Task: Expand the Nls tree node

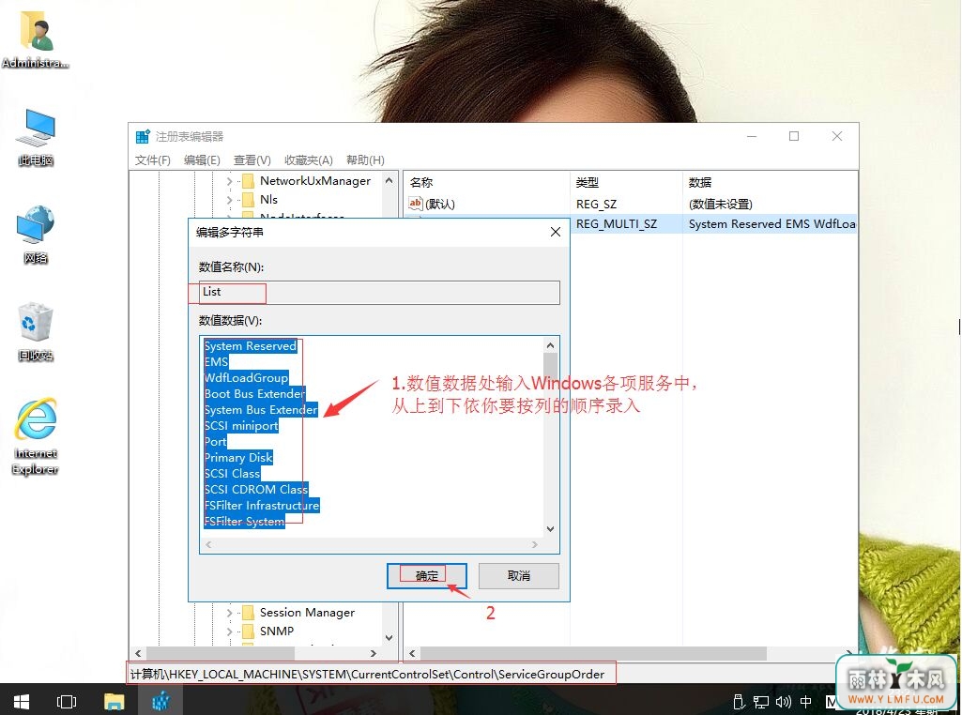Action: 229,200
